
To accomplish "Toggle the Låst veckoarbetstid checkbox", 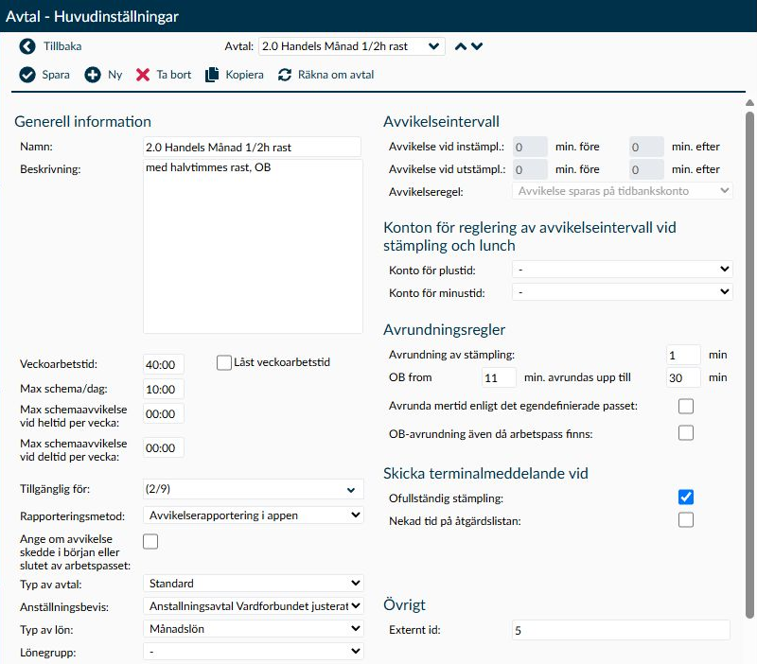I will (x=224, y=363).
